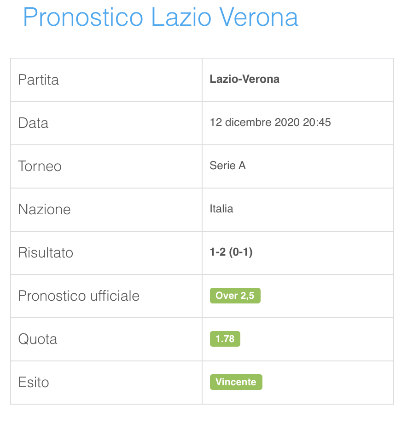The width and height of the screenshot is (407, 423).
Task: Click the Torneo row label
Action: [x=40, y=166]
